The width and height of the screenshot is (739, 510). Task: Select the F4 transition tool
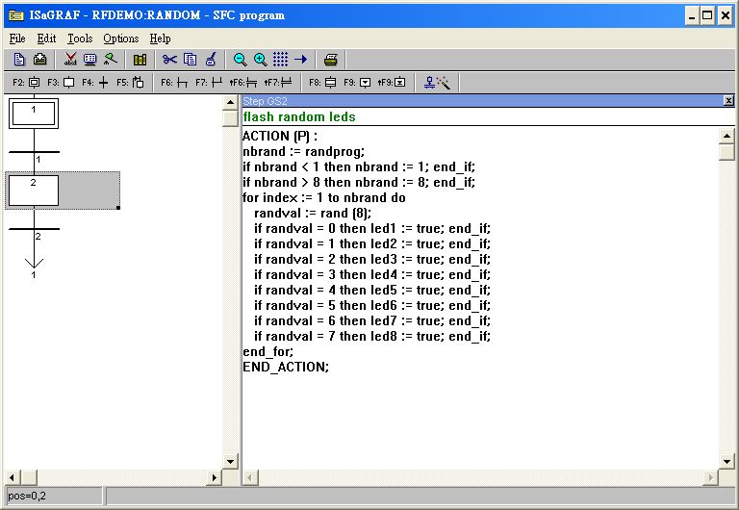pos(103,83)
